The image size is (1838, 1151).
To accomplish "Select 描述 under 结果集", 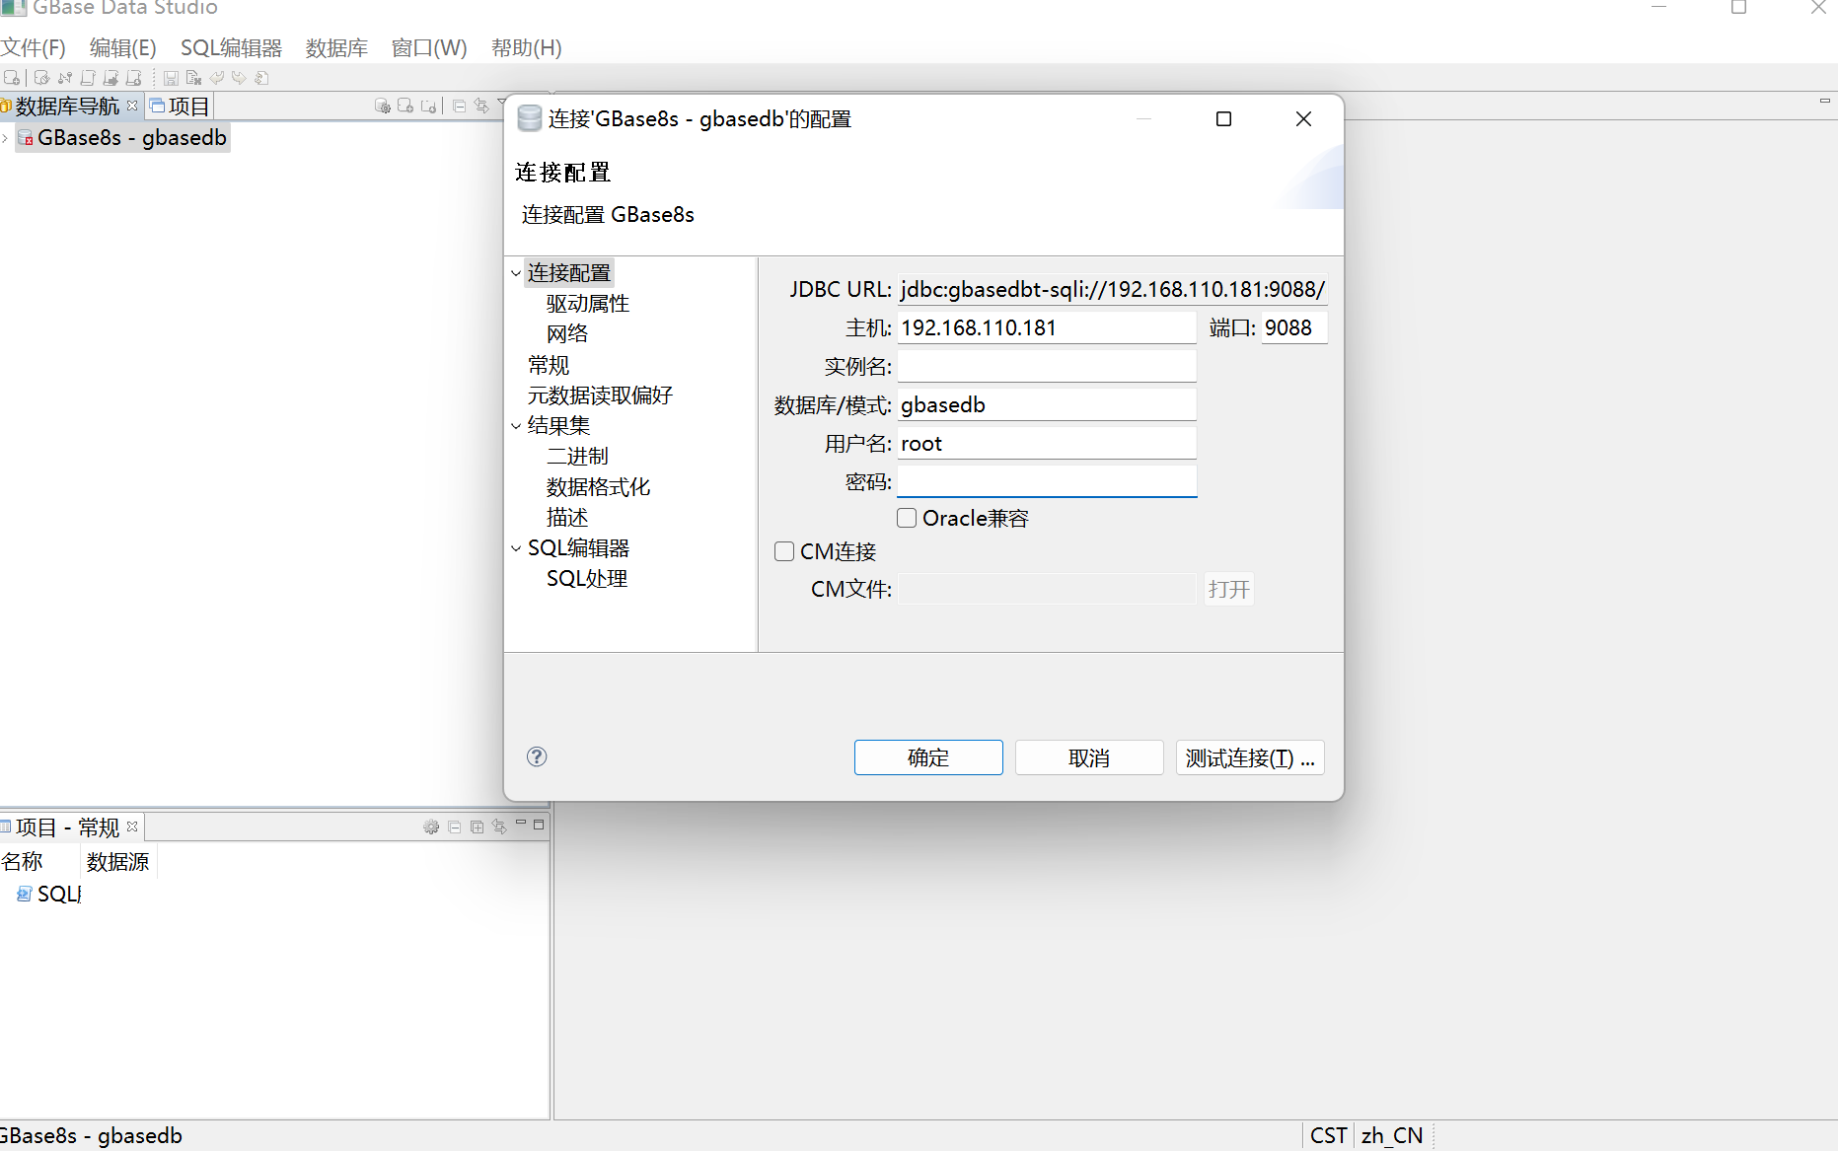I will point(567,518).
